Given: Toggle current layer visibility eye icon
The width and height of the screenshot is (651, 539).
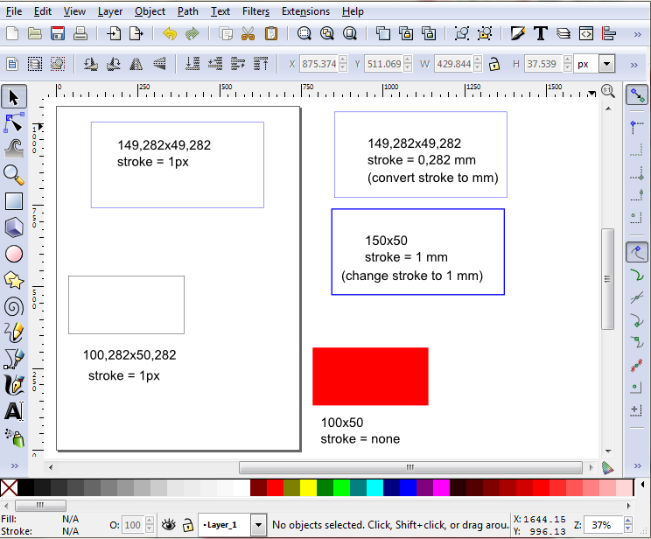Looking at the screenshot, I should (168, 525).
